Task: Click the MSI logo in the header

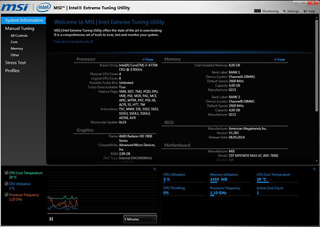Action: [16, 8]
